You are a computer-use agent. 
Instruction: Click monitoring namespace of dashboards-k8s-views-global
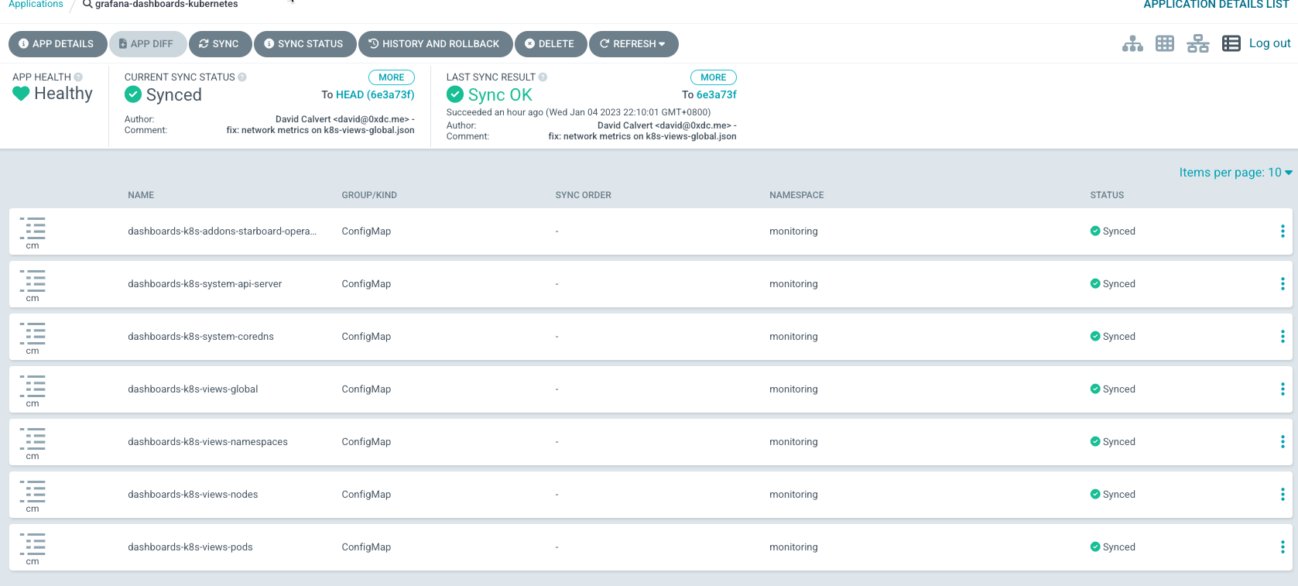coord(793,389)
